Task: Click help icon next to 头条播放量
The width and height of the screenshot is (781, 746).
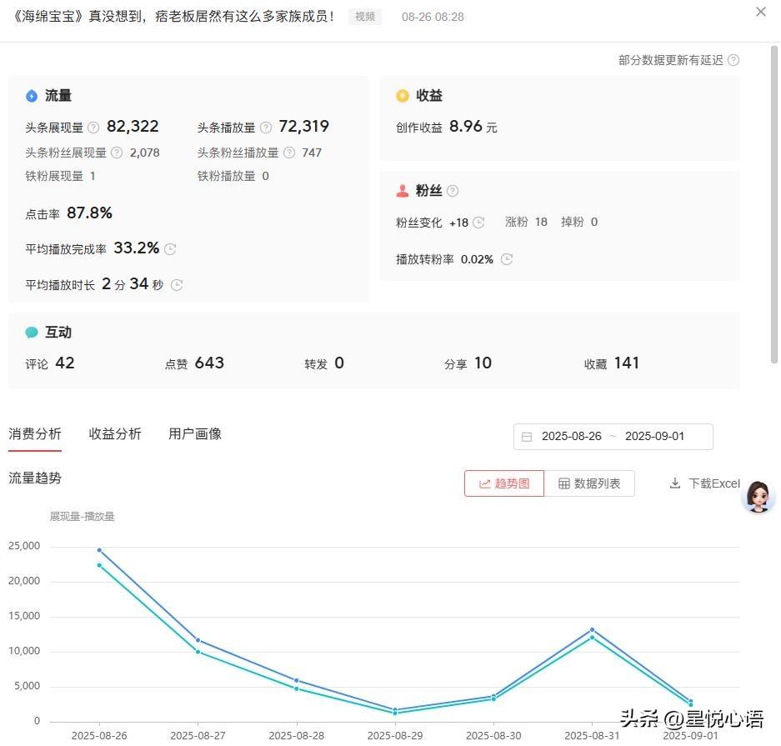Action: [266, 128]
